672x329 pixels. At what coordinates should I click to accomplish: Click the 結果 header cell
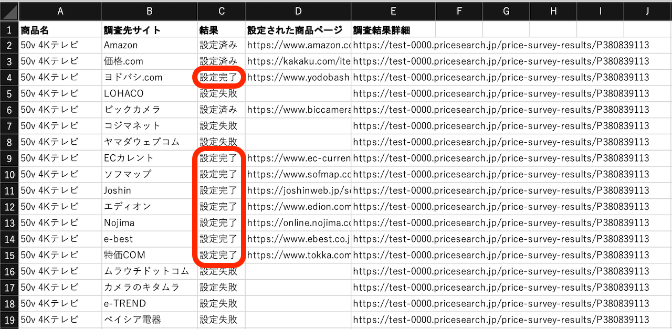(221, 29)
